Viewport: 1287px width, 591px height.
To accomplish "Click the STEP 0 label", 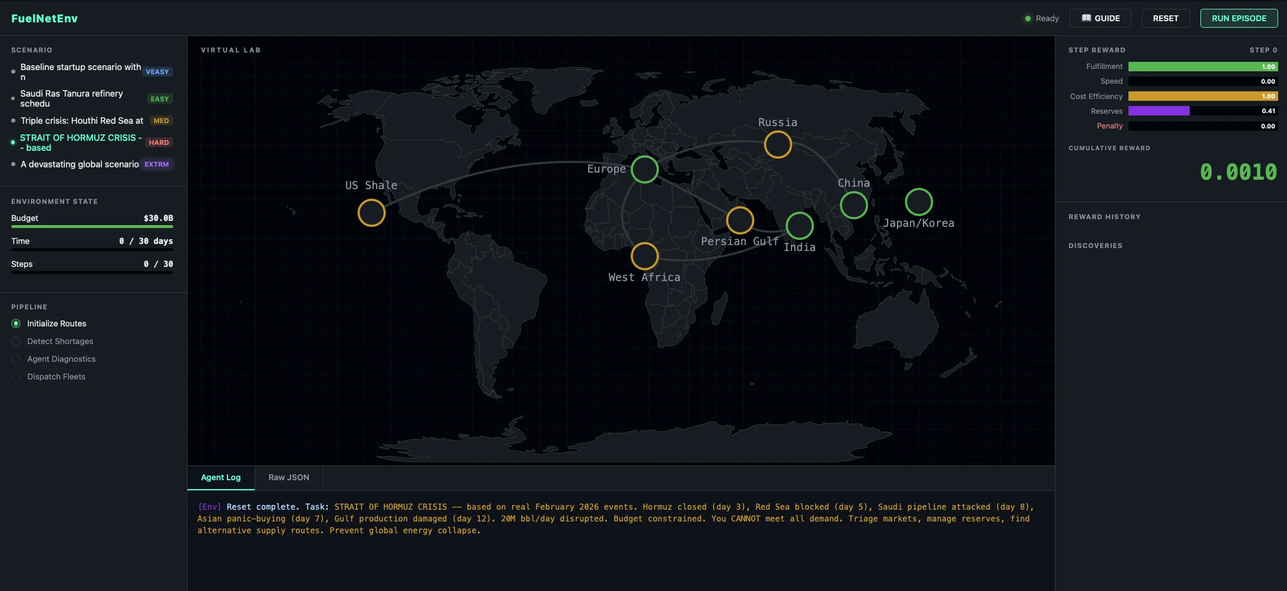I will point(1263,50).
